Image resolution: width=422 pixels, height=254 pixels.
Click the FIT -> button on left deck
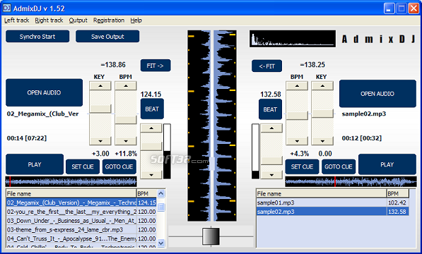(x=156, y=66)
